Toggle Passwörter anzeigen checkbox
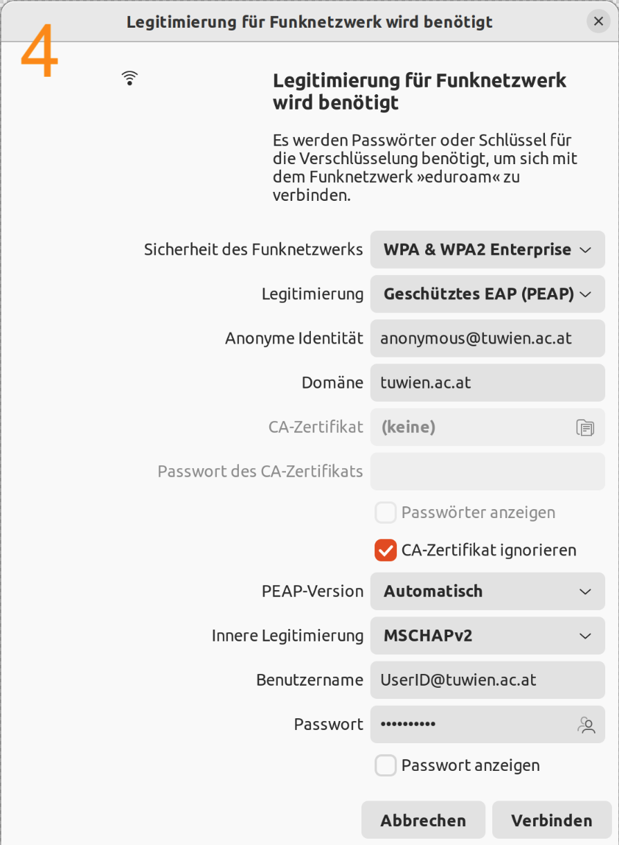The image size is (619, 845). pyautogui.click(x=385, y=513)
